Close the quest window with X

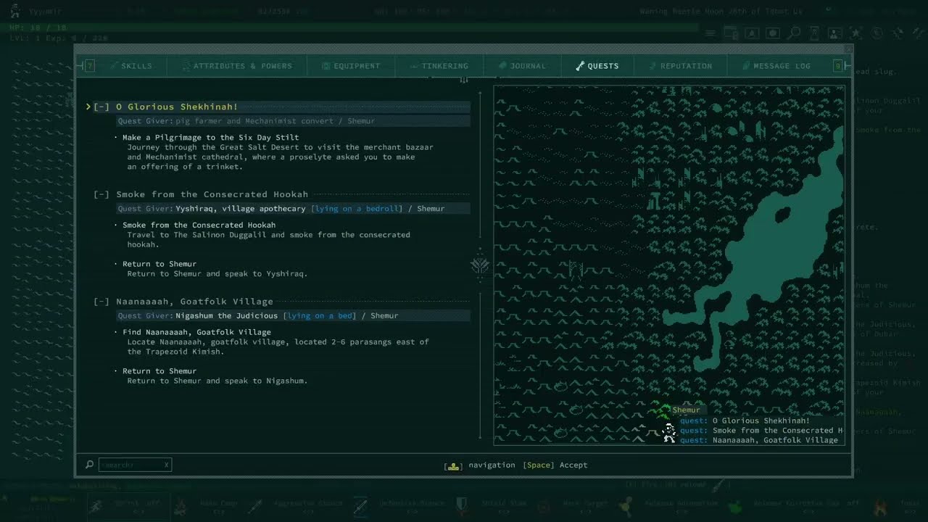coord(848,49)
